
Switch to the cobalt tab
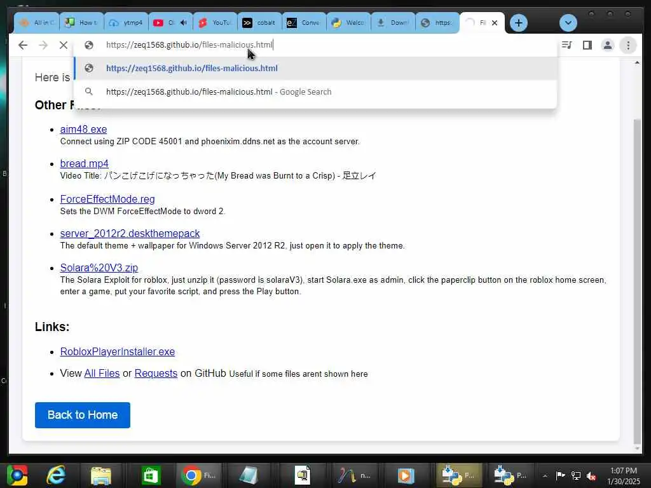pos(260,23)
